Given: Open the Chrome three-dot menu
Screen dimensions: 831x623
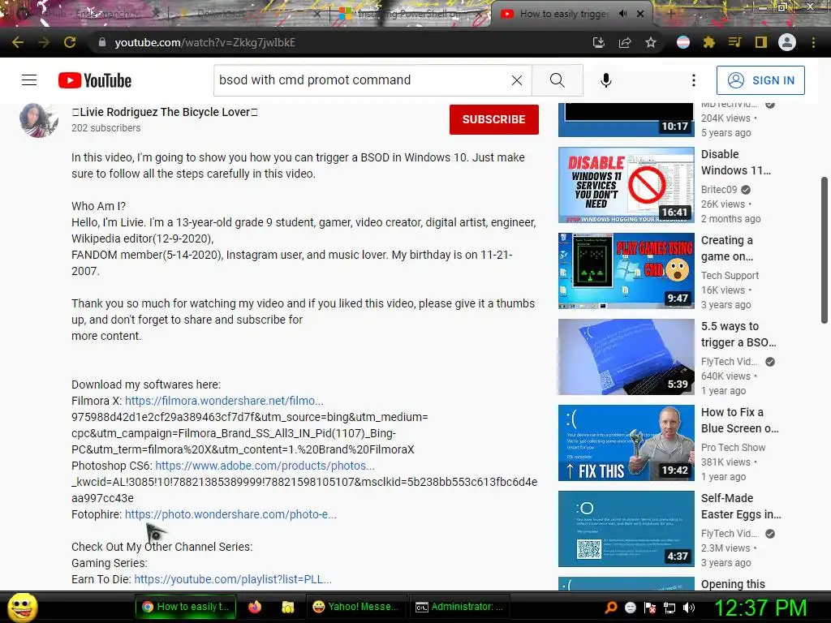Looking at the screenshot, I should click(813, 42).
